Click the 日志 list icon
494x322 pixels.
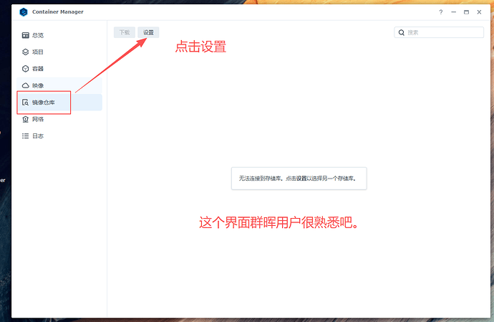coord(25,136)
